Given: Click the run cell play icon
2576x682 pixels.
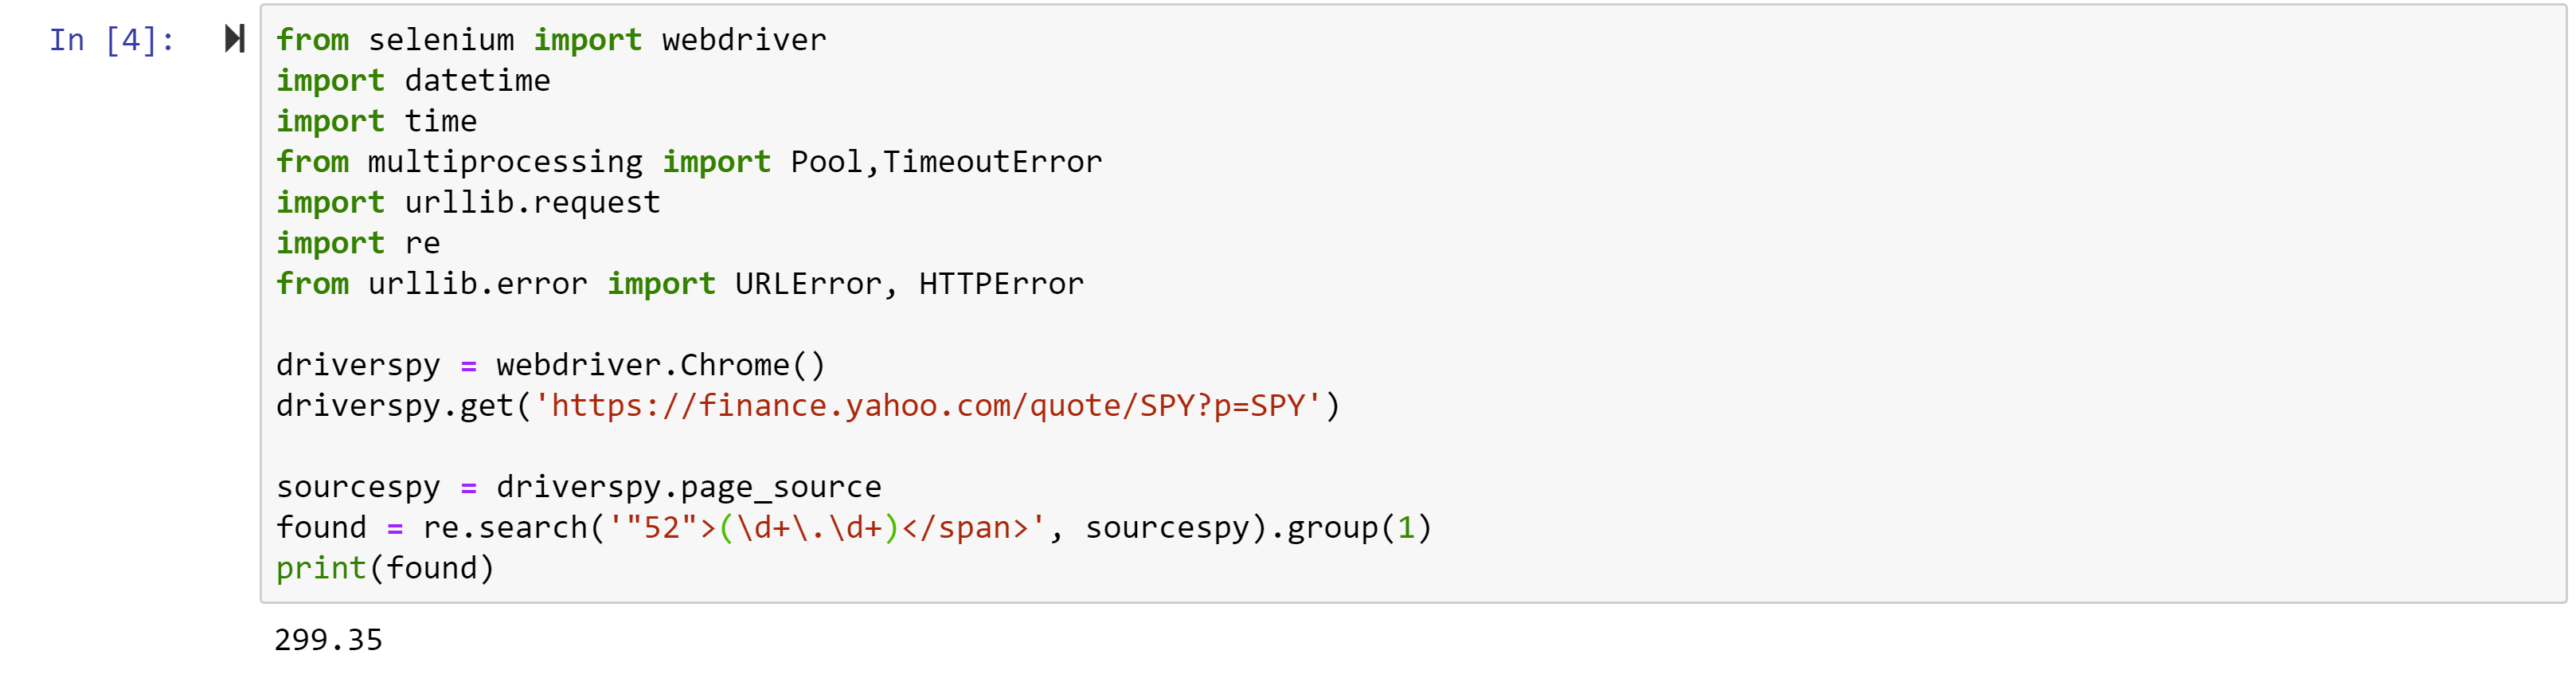Looking at the screenshot, I should [x=235, y=39].
